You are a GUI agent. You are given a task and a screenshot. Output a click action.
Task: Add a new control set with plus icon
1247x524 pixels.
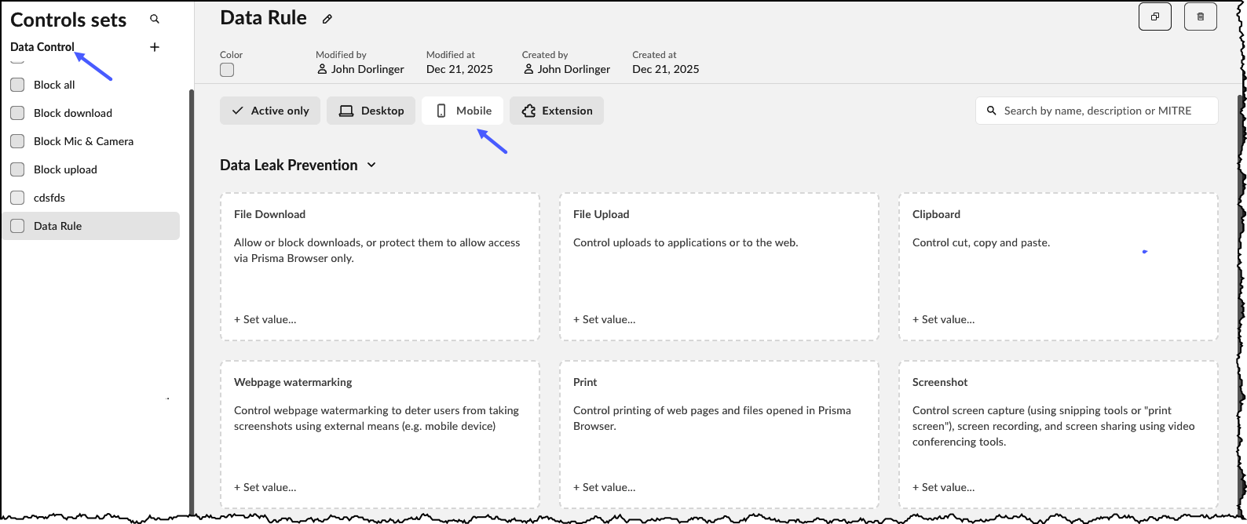tap(155, 47)
